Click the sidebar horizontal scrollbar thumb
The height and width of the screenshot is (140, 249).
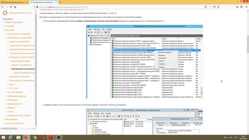click(x=9, y=129)
